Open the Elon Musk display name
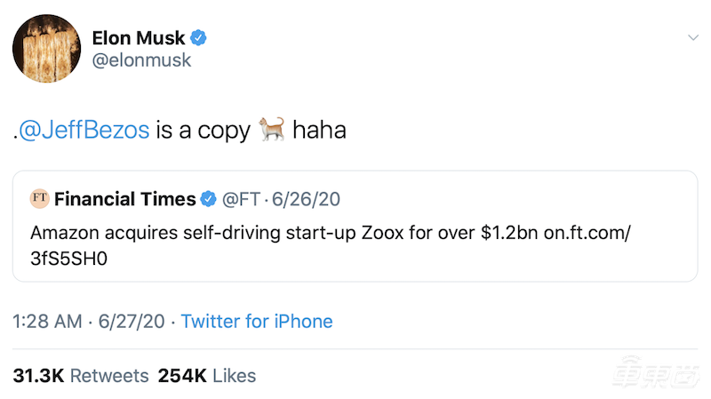Screen dimensions: 711x399 139,37
